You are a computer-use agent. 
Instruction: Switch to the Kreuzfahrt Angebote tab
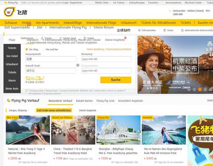[131, 101]
